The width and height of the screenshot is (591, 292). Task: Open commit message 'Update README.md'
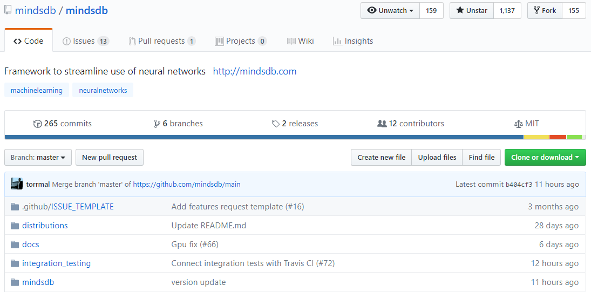(209, 225)
